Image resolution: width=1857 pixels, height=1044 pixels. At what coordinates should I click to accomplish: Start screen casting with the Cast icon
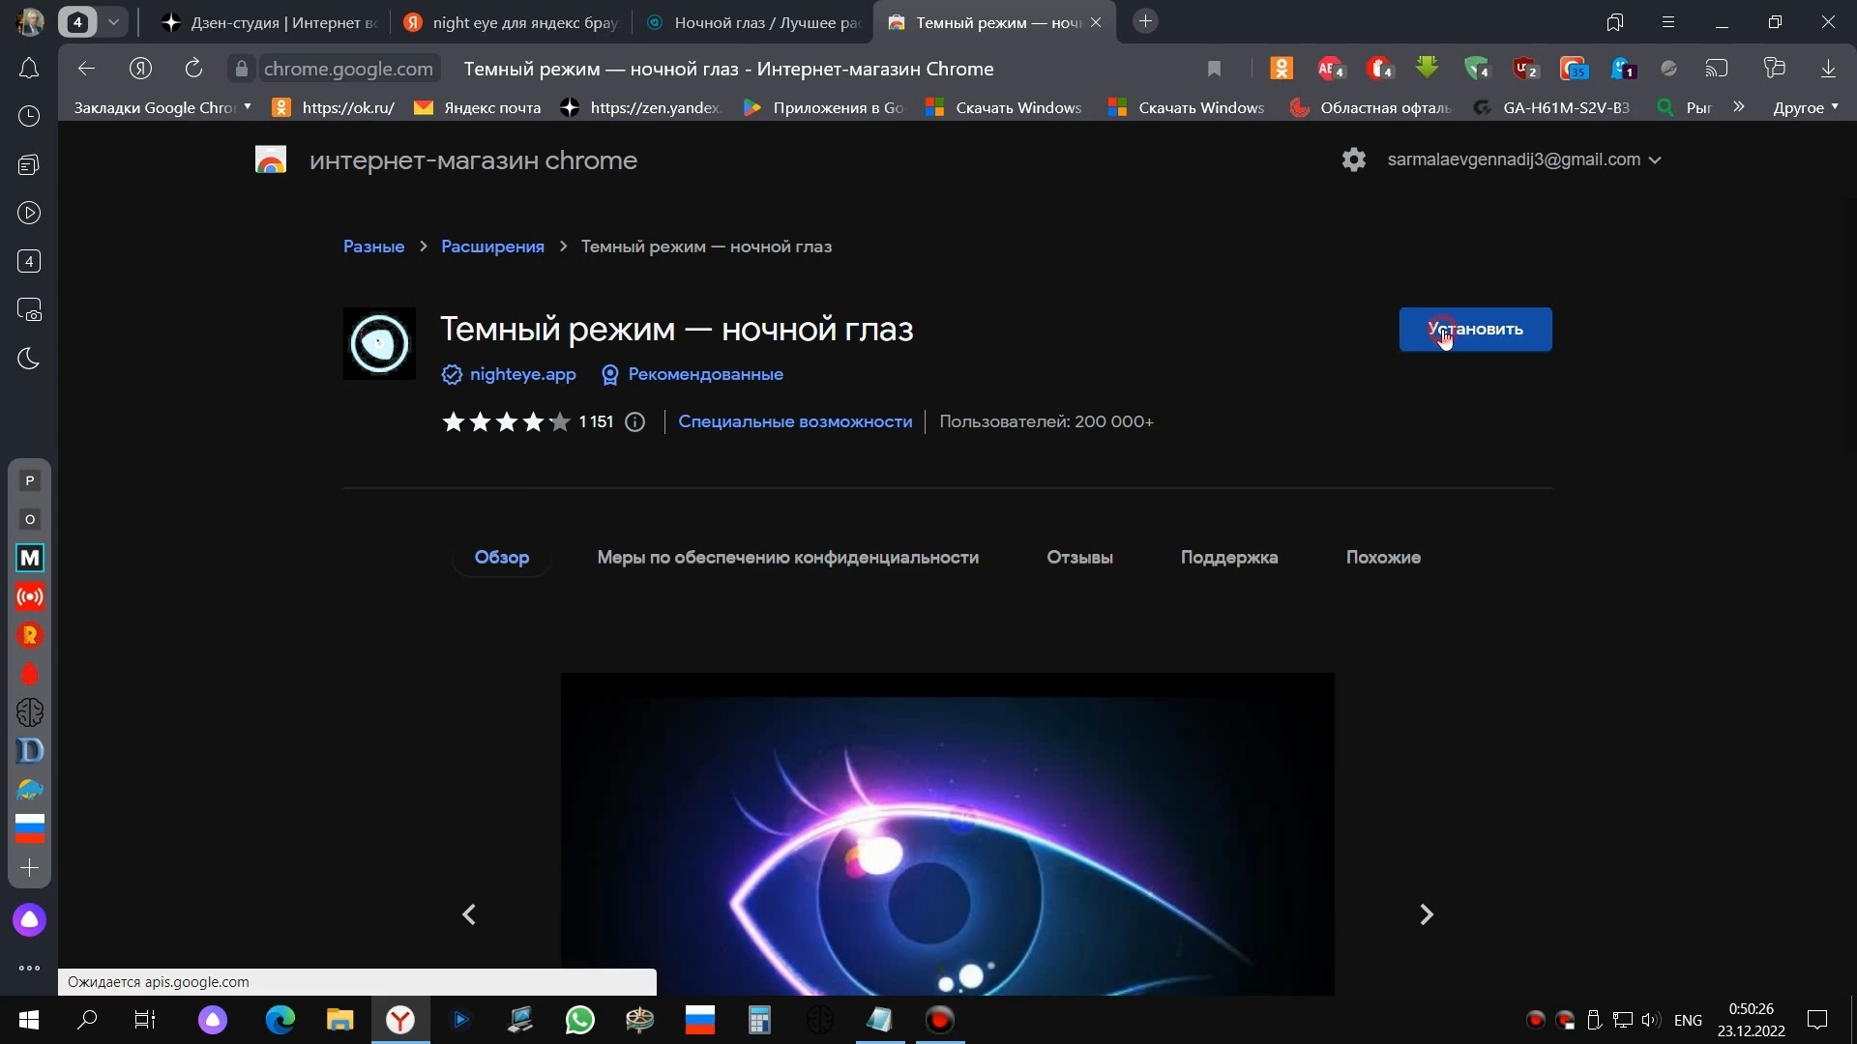1718,68
